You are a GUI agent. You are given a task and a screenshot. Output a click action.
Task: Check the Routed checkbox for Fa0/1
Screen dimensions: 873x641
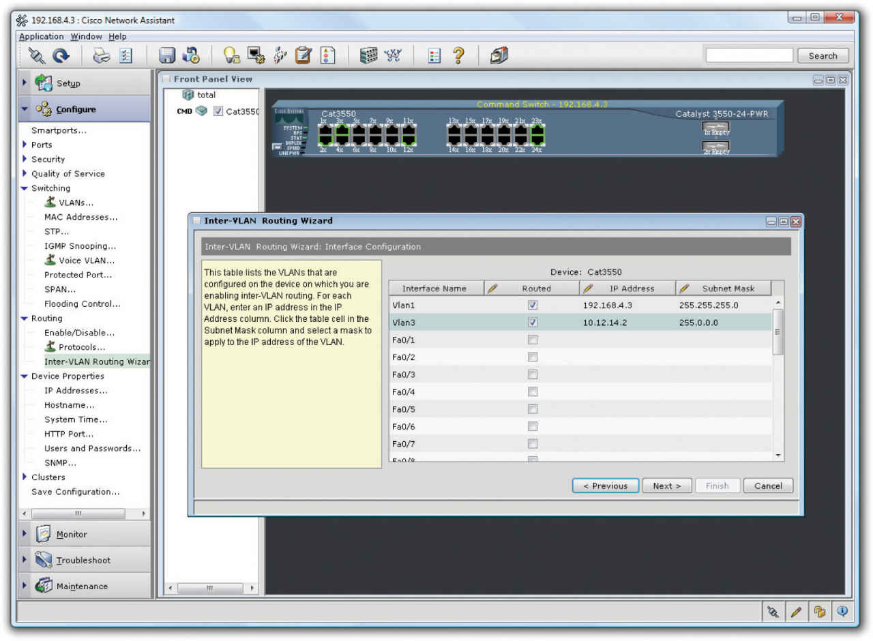[533, 340]
